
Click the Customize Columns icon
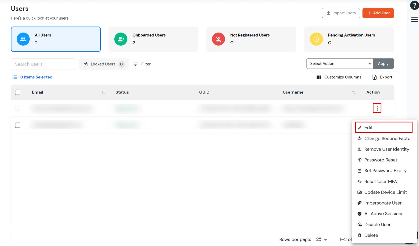point(319,77)
